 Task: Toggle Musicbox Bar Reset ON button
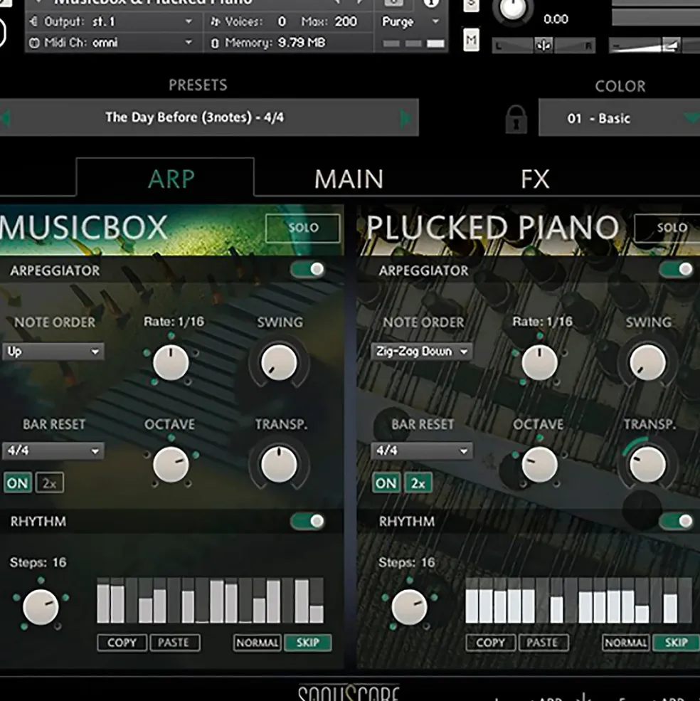coord(18,483)
